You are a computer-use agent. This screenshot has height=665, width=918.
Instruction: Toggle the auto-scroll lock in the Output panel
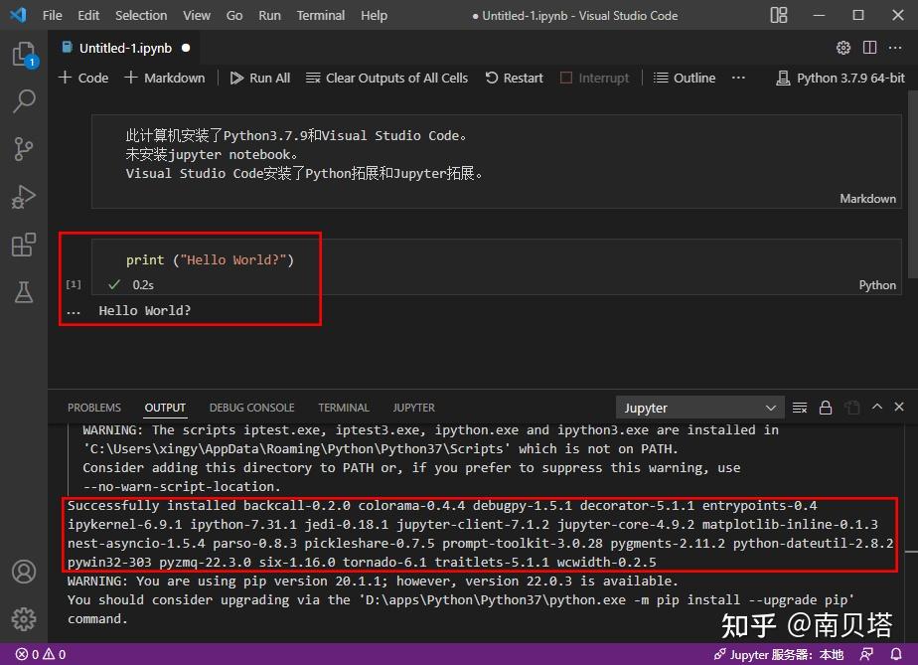click(x=826, y=408)
